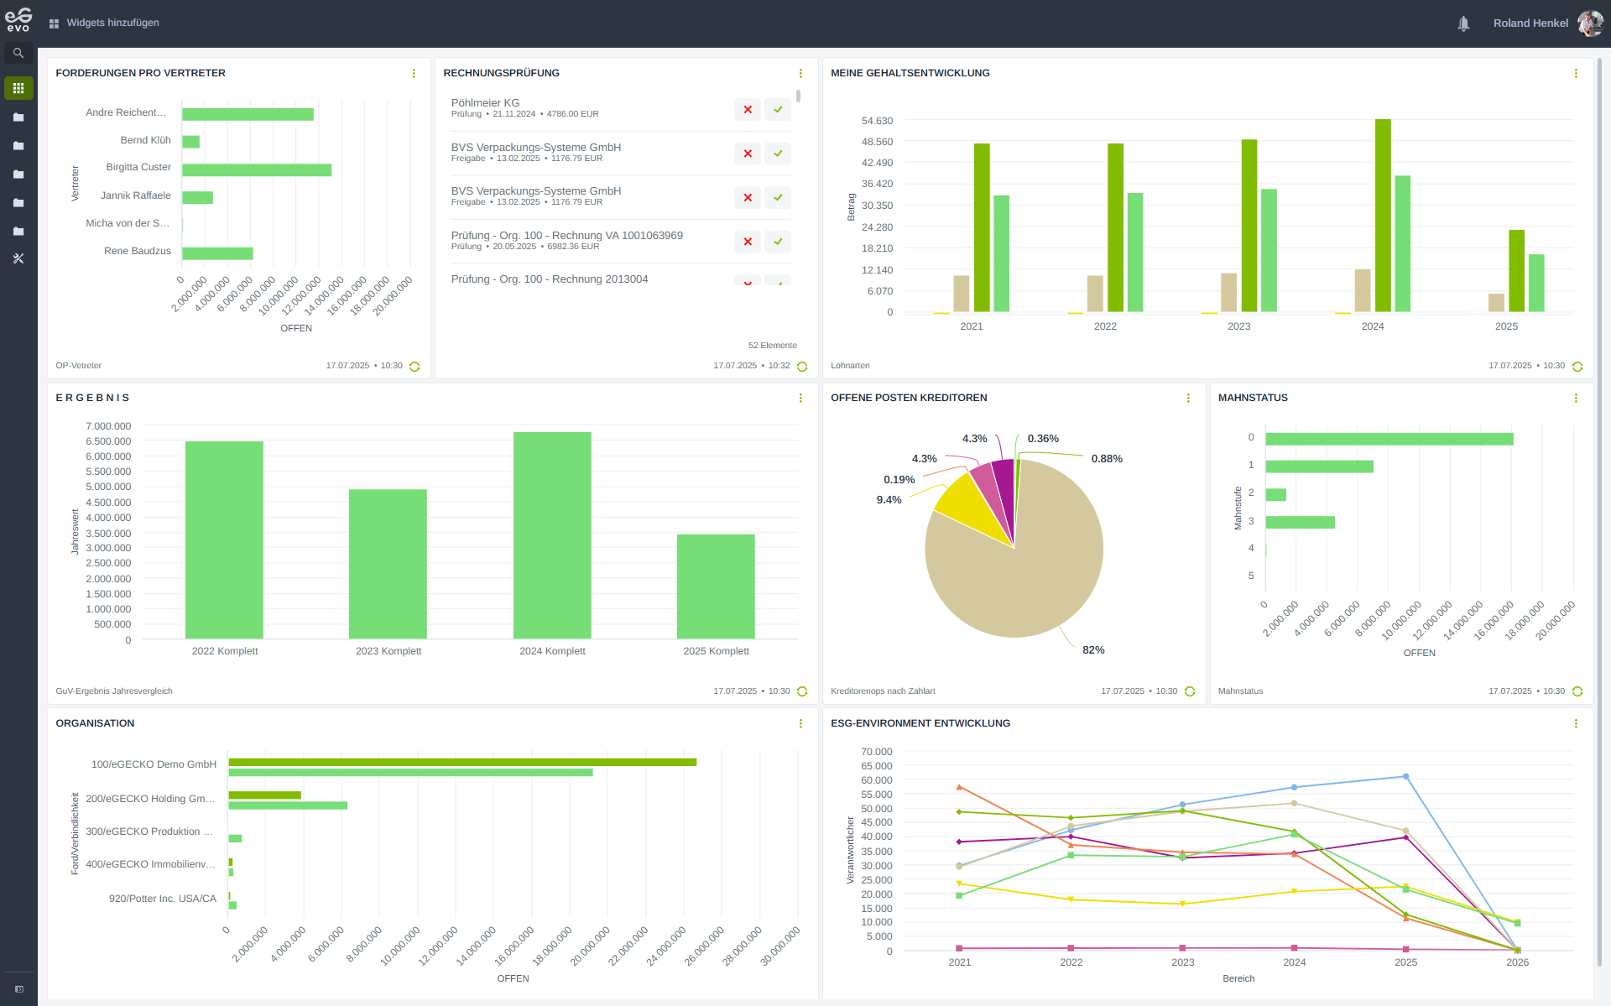Open options menu of Meine Gehaltsentwicklung widget

(x=1576, y=74)
